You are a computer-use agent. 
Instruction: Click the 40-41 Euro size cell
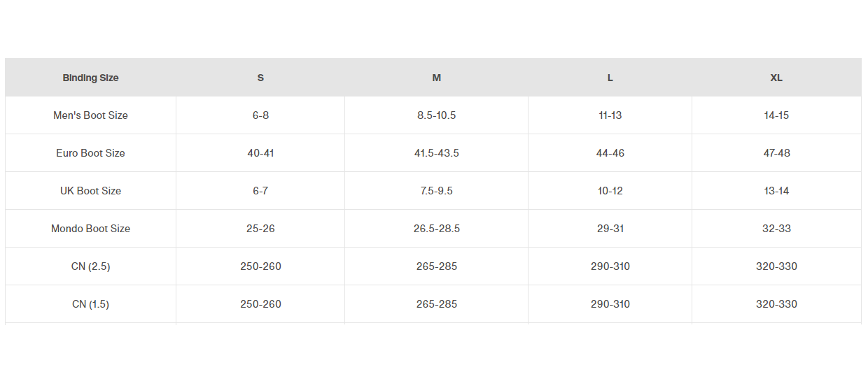pyautogui.click(x=260, y=153)
